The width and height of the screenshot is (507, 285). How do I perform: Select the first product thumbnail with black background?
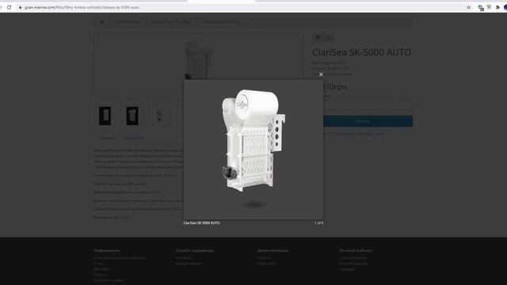[105, 116]
